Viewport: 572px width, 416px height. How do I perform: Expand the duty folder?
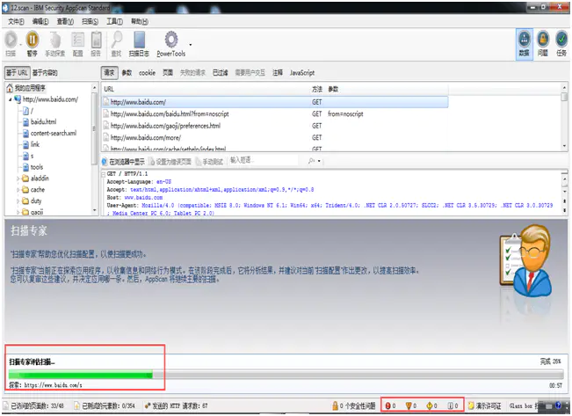pyautogui.click(x=18, y=201)
